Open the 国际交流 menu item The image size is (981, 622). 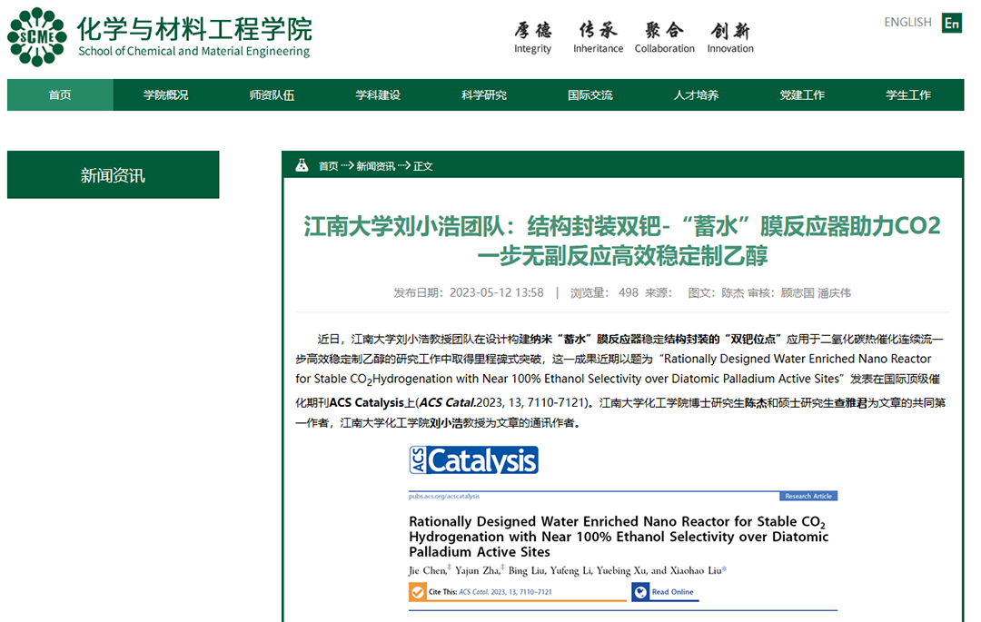[x=590, y=95]
